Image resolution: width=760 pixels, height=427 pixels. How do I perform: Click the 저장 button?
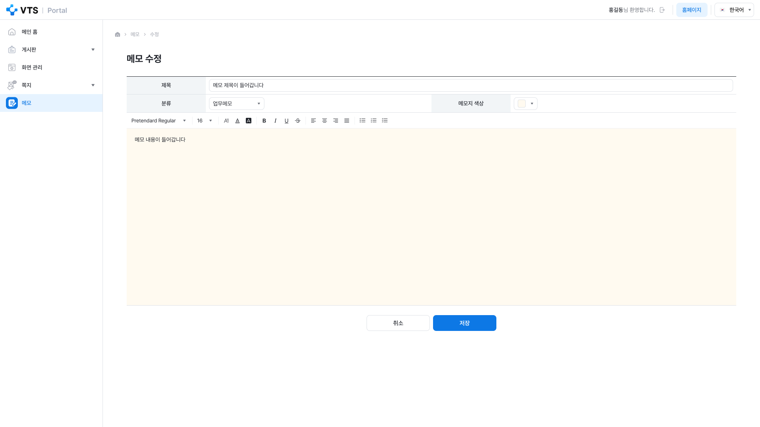pyautogui.click(x=465, y=323)
